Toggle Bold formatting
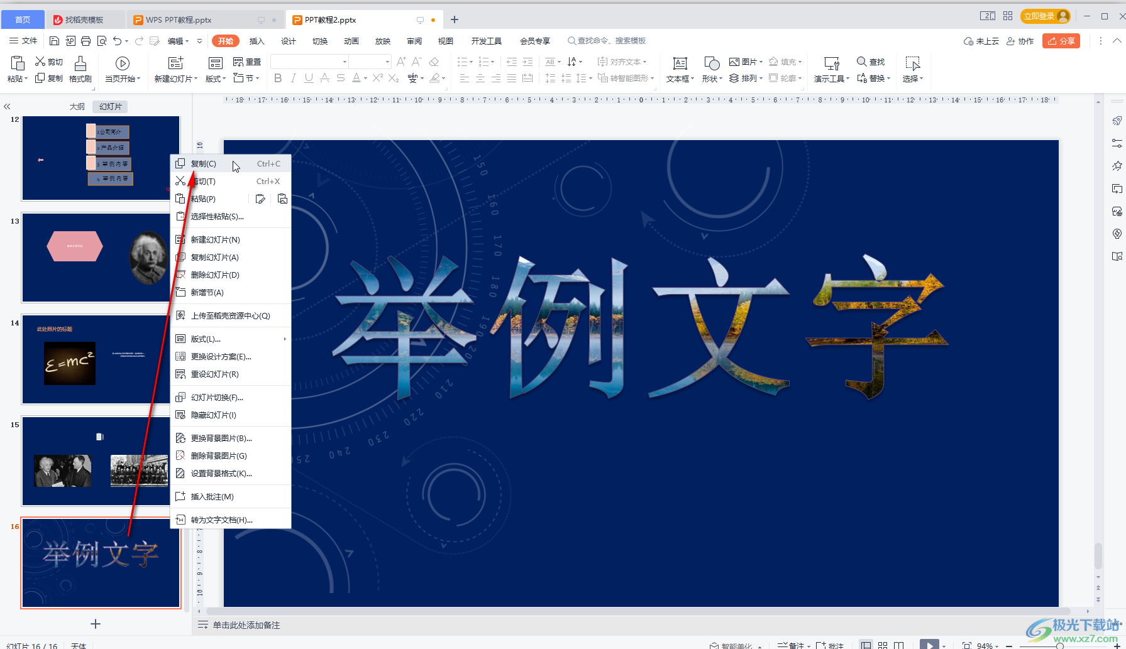 (278, 78)
